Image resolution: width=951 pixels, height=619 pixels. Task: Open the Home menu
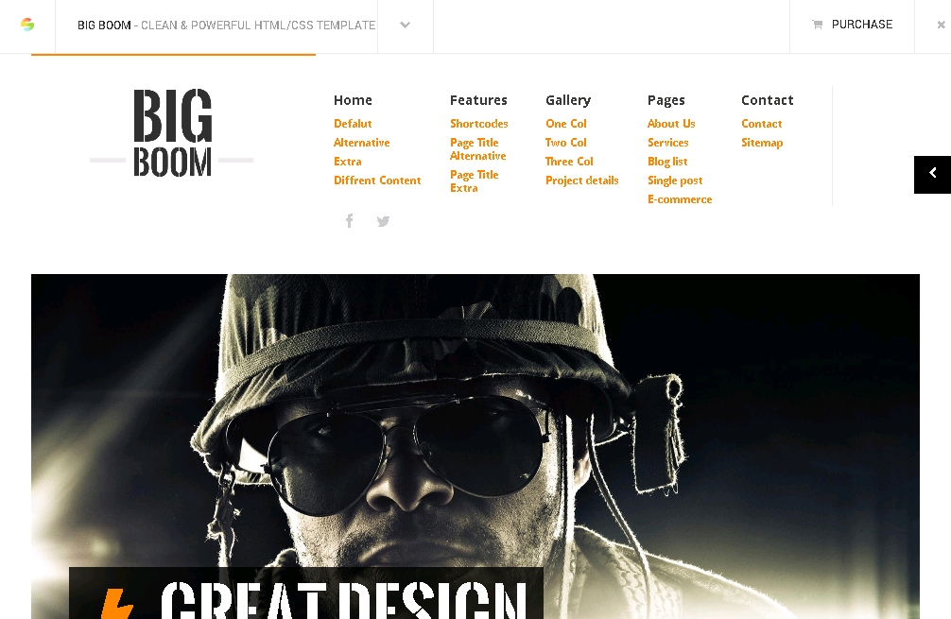tap(353, 100)
